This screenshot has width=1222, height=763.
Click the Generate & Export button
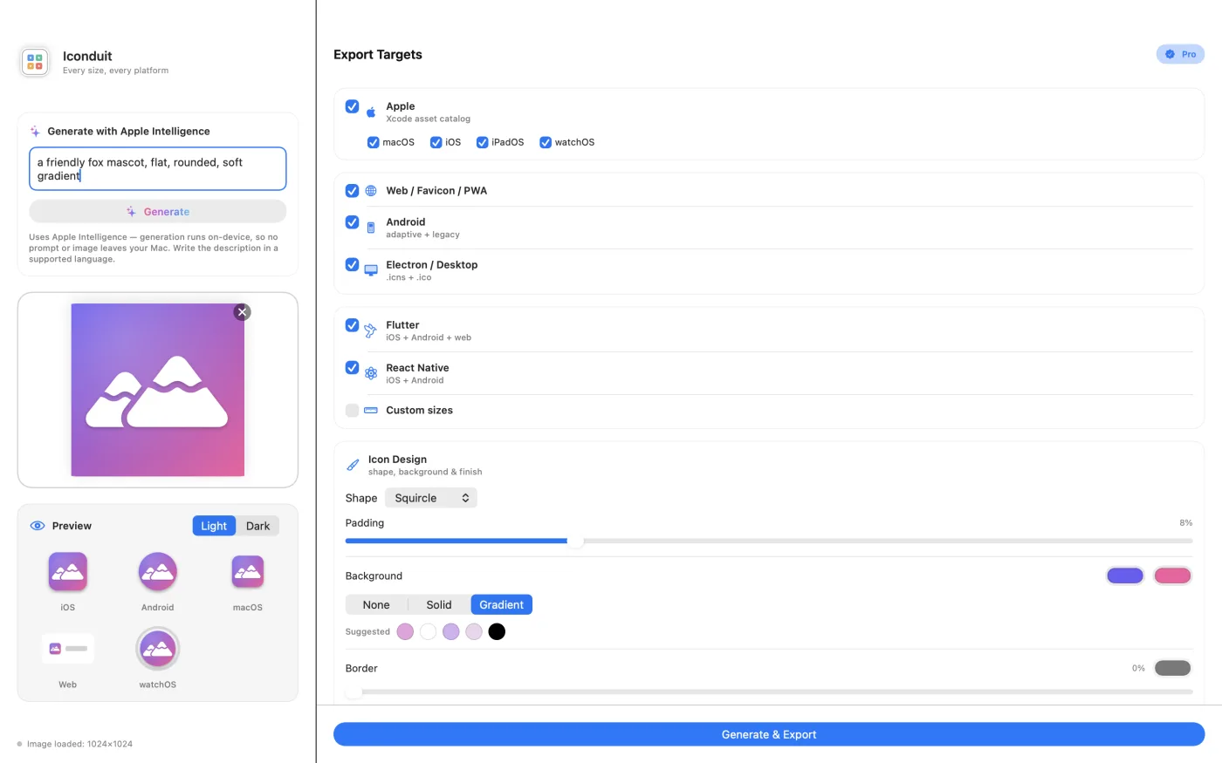(x=769, y=734)
